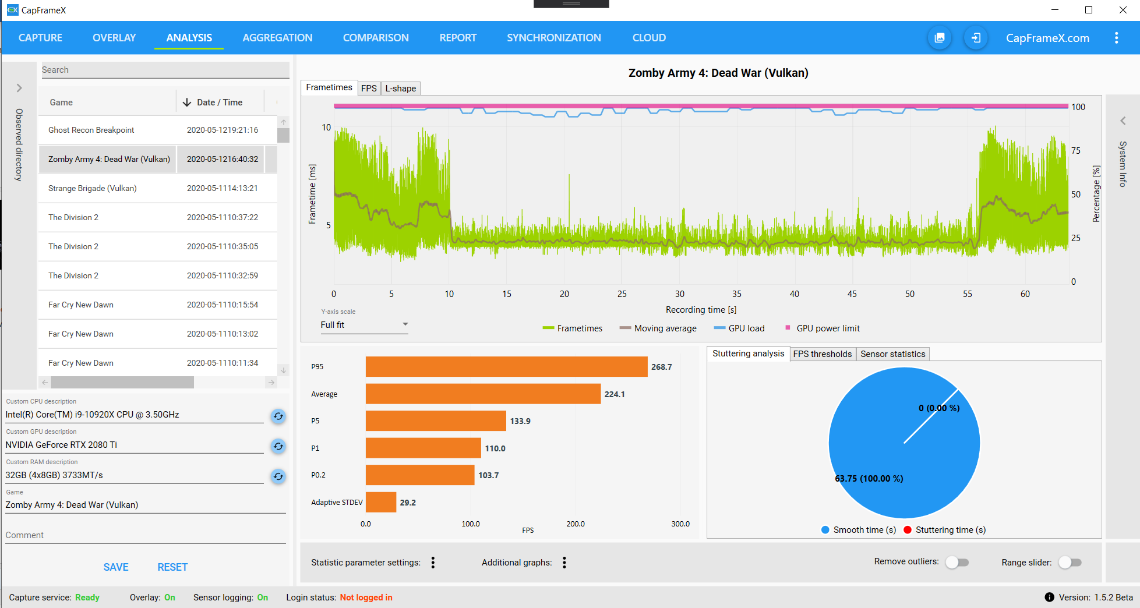1140x608 pixels.
Task: Open the three-dot menu in header
Action: 1116,38
